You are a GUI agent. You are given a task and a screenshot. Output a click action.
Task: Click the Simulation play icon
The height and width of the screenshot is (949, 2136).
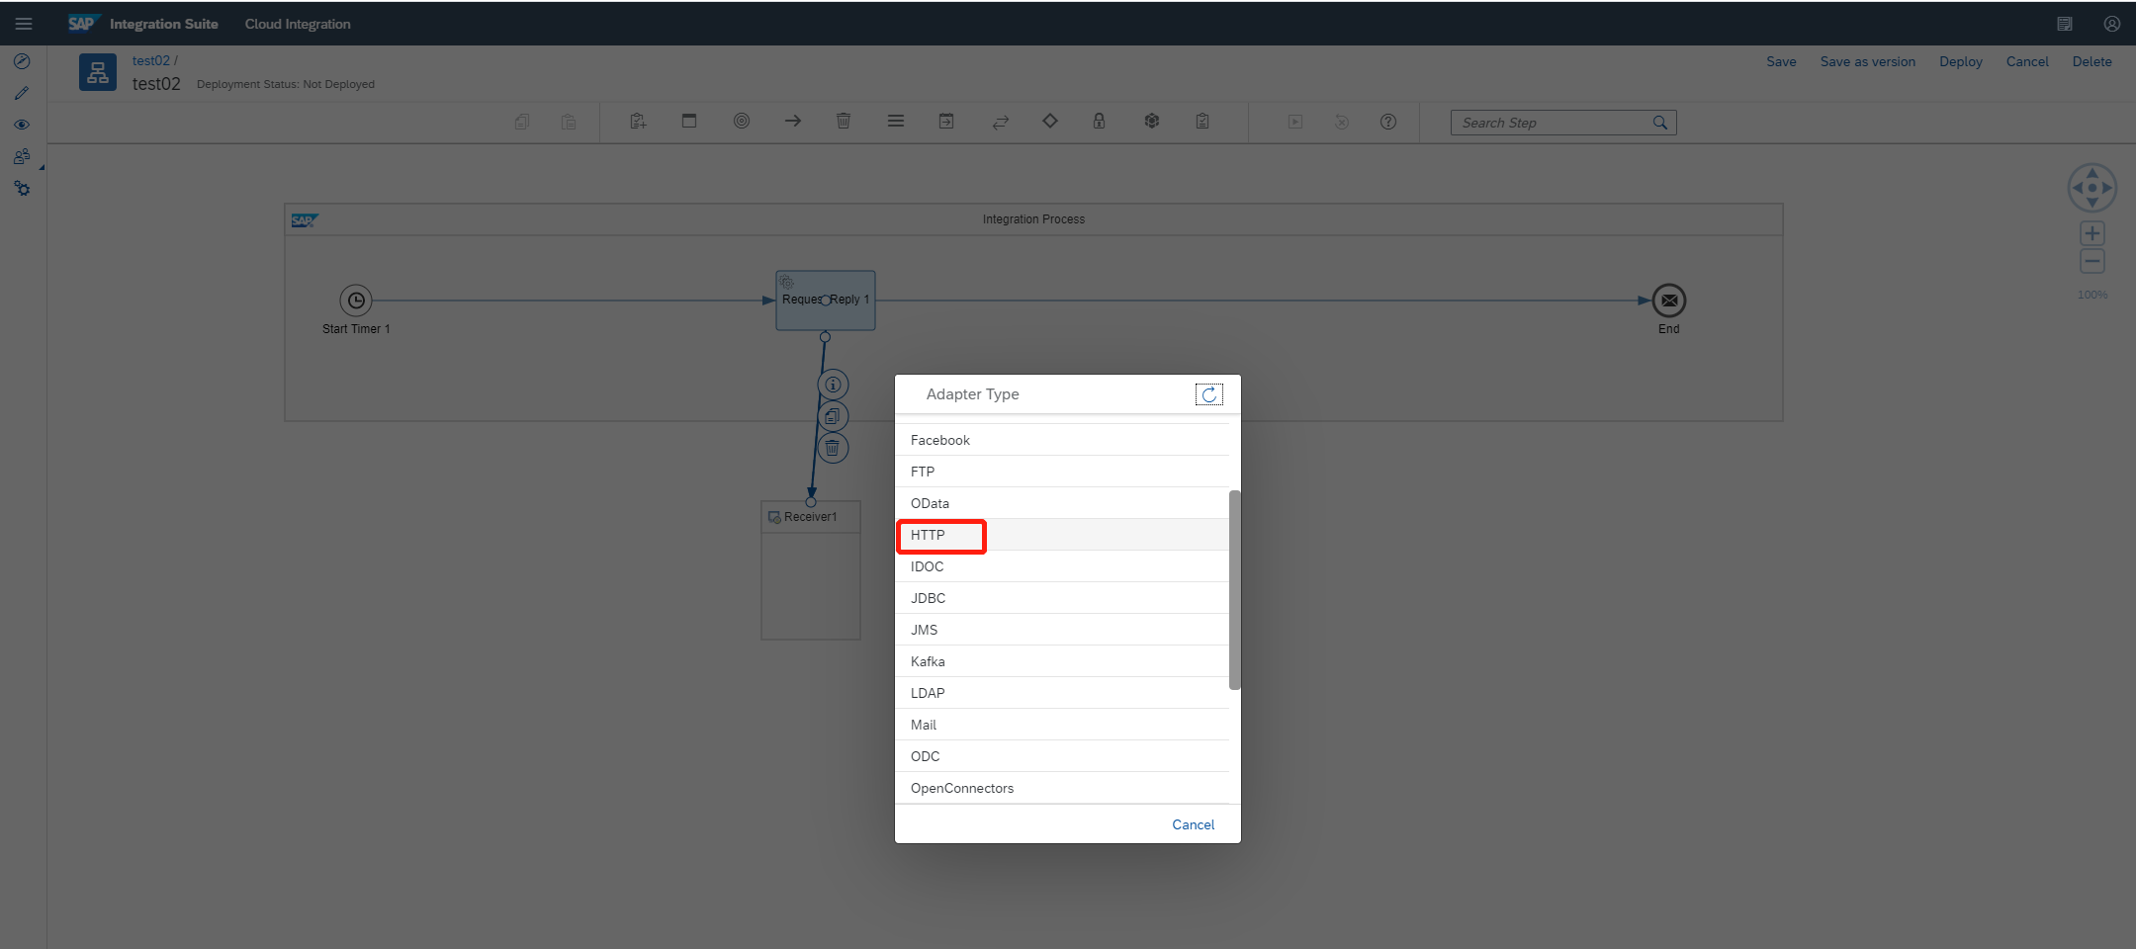pyautogui.click(x=1295, y=122)
